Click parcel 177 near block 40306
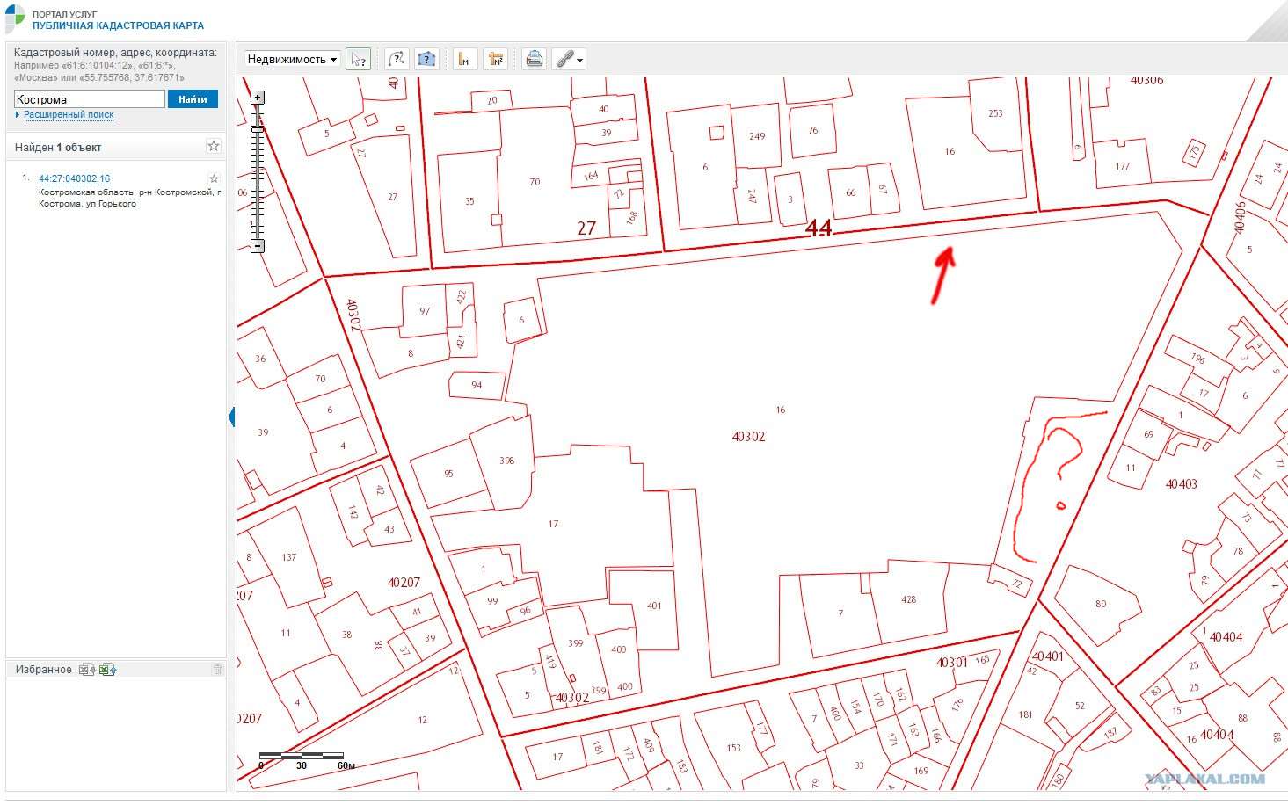Viewport: 1288px width, 805px height. 1122,166
